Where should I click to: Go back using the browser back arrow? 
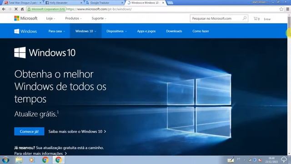pyautogui.click(x=4, y=9)
